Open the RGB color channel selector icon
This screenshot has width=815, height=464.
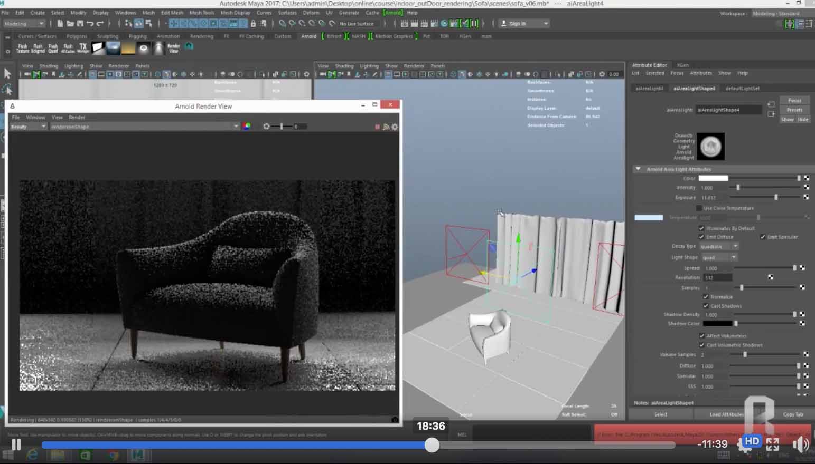pyautogui.click(x=246, y=127)
